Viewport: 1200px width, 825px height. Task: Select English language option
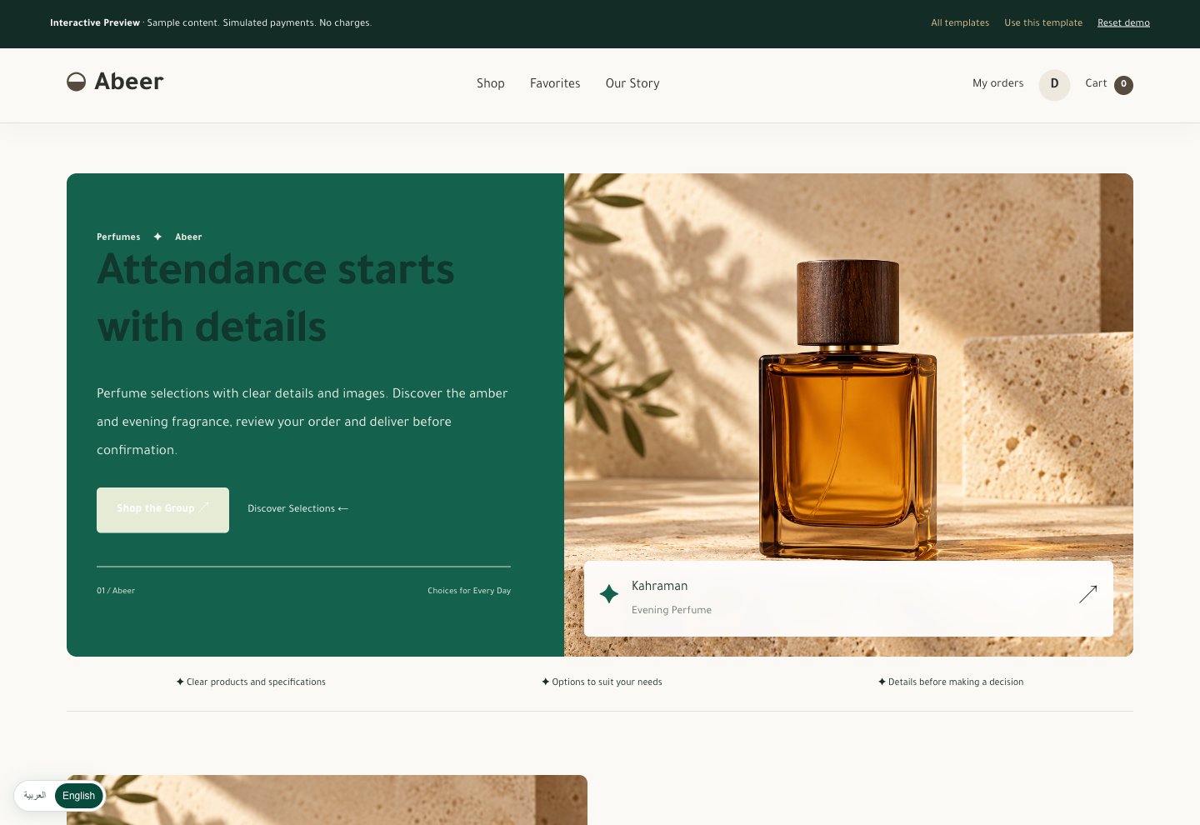click(x=79, y=796)
